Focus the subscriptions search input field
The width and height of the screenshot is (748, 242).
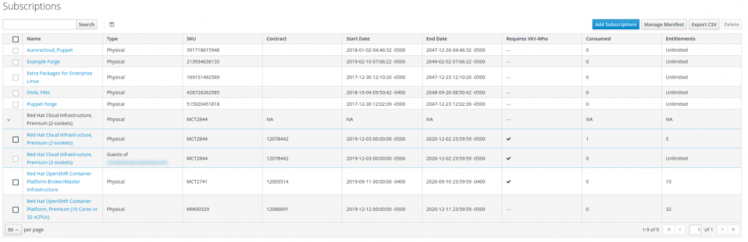(40, 24)
